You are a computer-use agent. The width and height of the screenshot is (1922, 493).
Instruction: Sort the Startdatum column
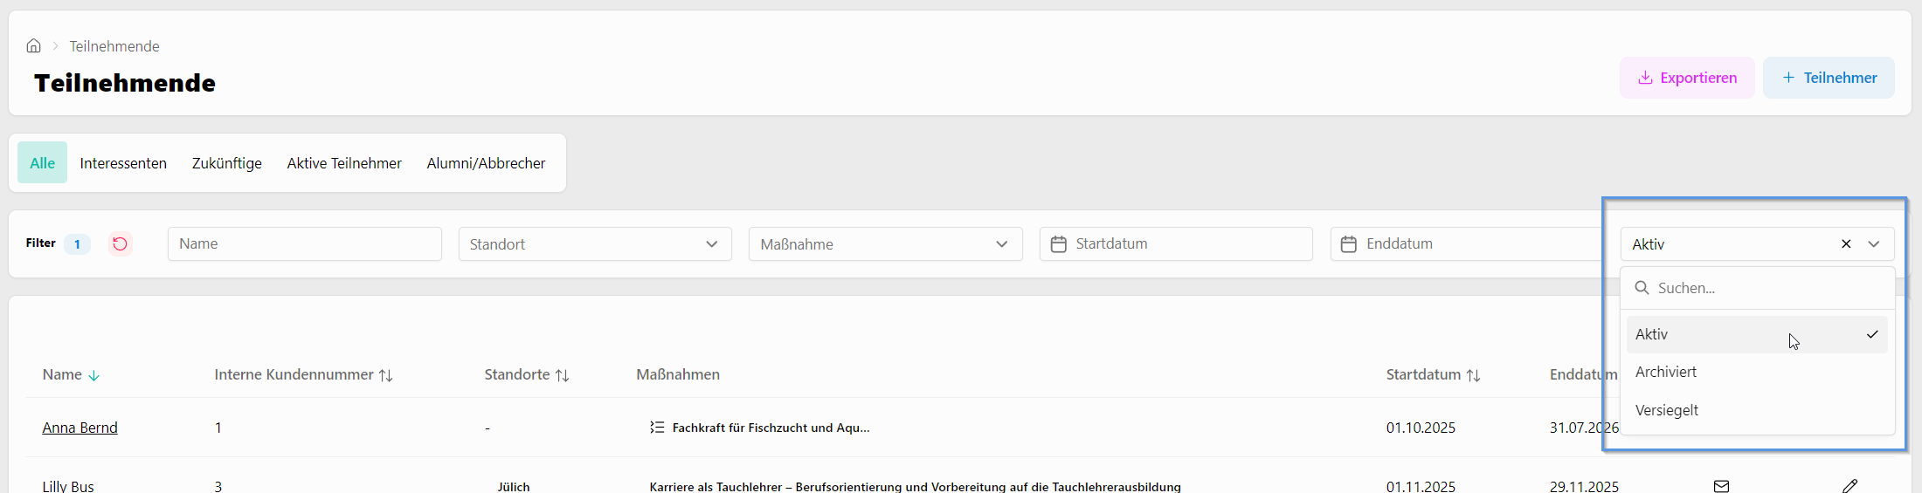(x=1473, y=375)
